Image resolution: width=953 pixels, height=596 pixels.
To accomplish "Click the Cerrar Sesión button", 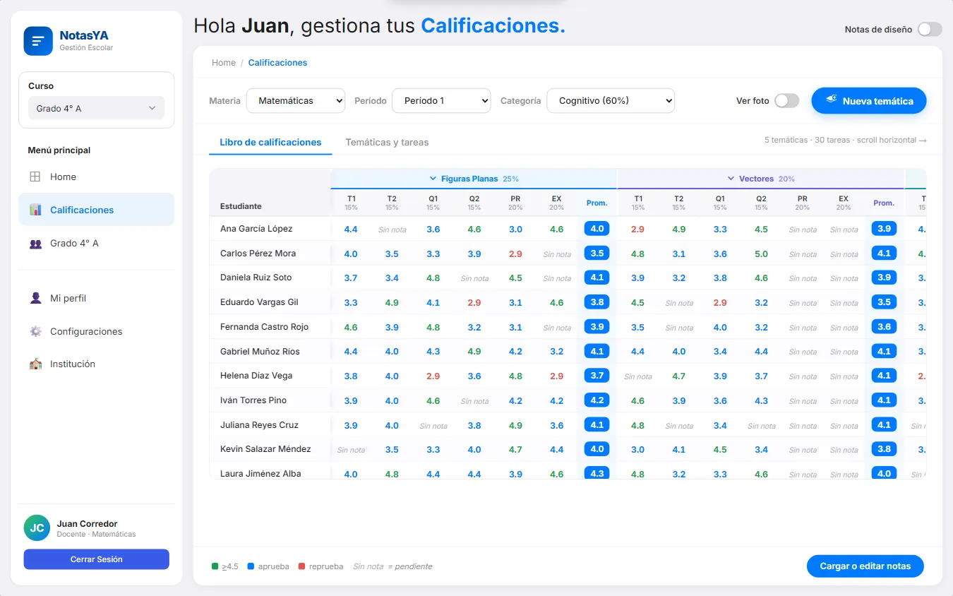I will click(x=96, y=559).
